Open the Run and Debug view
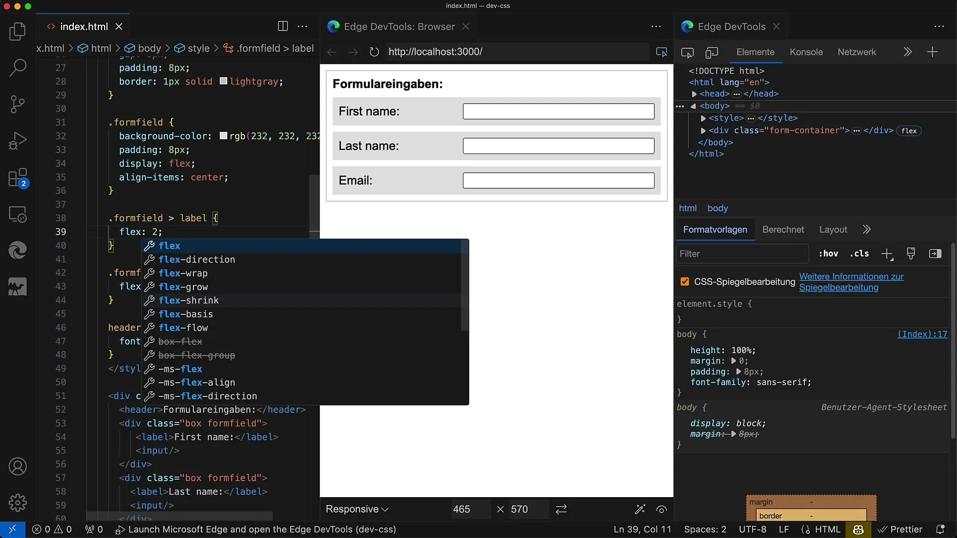Screen dimensions: 957x538 pos(17,141)
